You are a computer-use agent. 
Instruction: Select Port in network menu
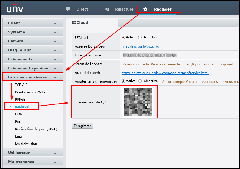coord(18,122)
